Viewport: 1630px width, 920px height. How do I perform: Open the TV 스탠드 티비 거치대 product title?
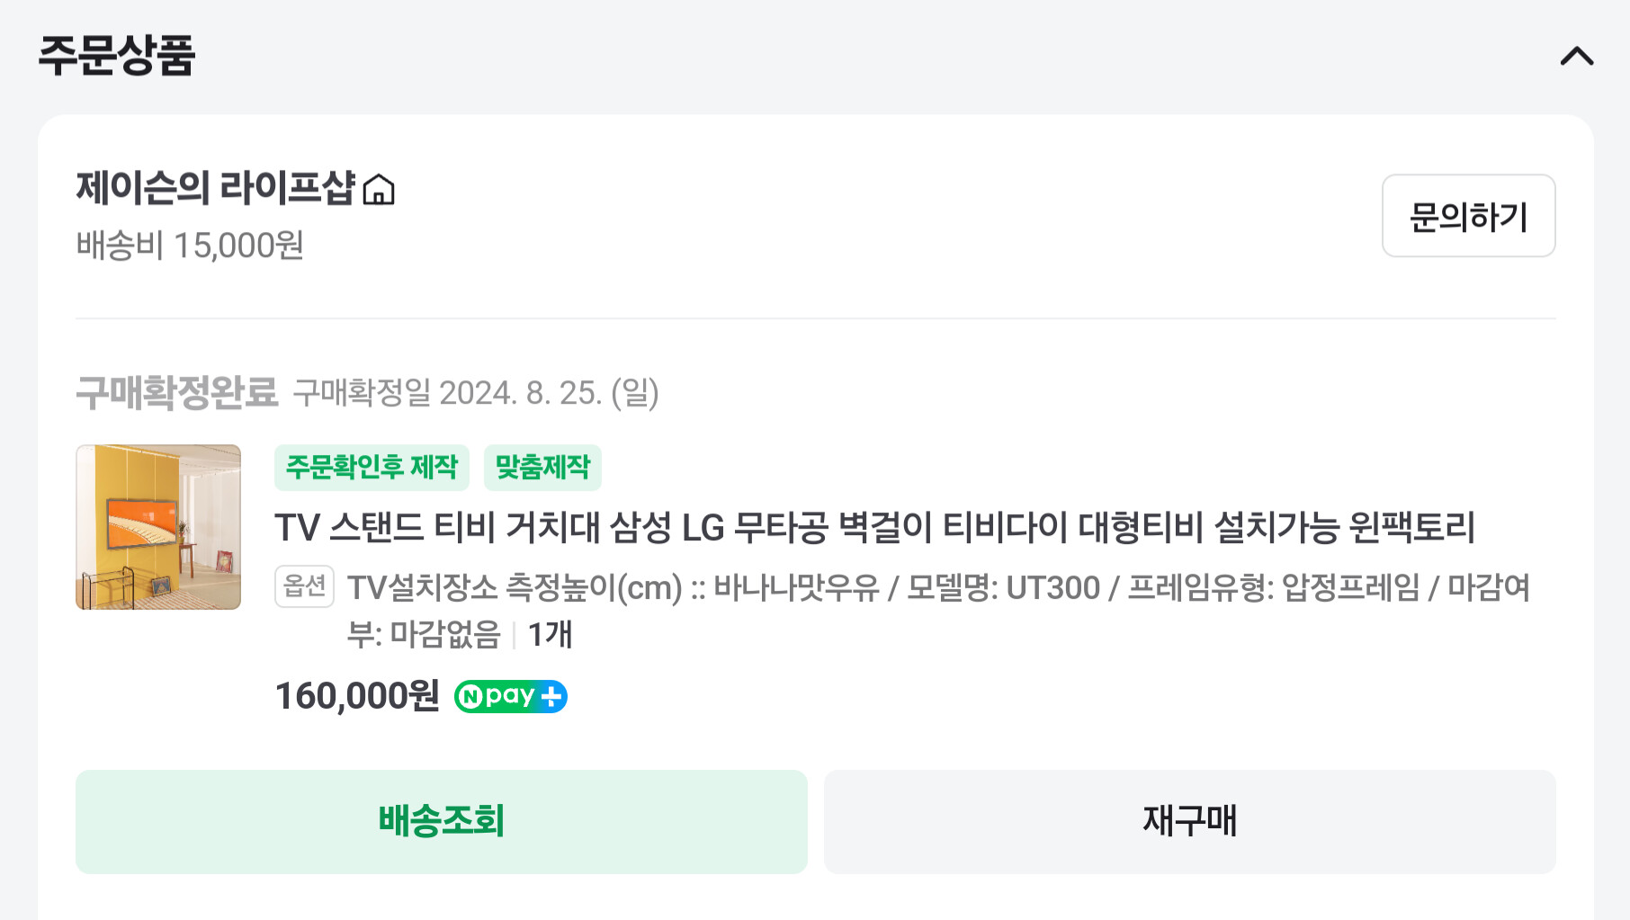coord(874,527)
